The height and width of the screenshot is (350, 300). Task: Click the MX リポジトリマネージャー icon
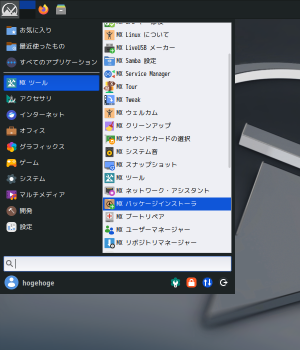tap(109, 243)
